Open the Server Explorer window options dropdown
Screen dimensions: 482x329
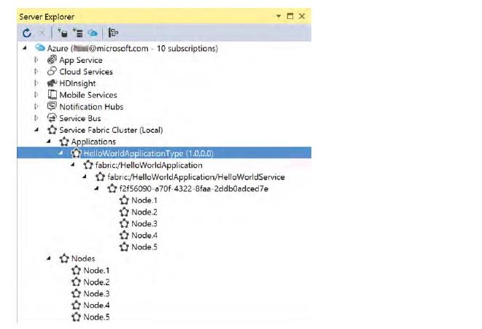[279, 16]
